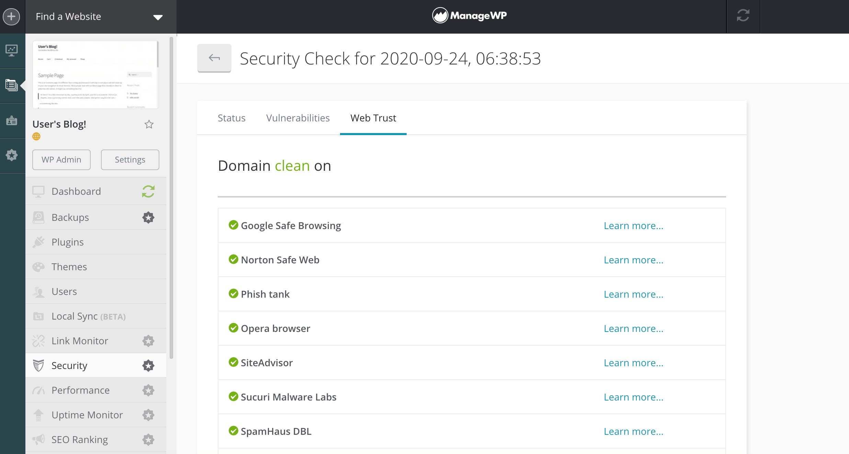Switch to the Vulnerabilities tab
This screenshot has height=454, width=849.
298,118
